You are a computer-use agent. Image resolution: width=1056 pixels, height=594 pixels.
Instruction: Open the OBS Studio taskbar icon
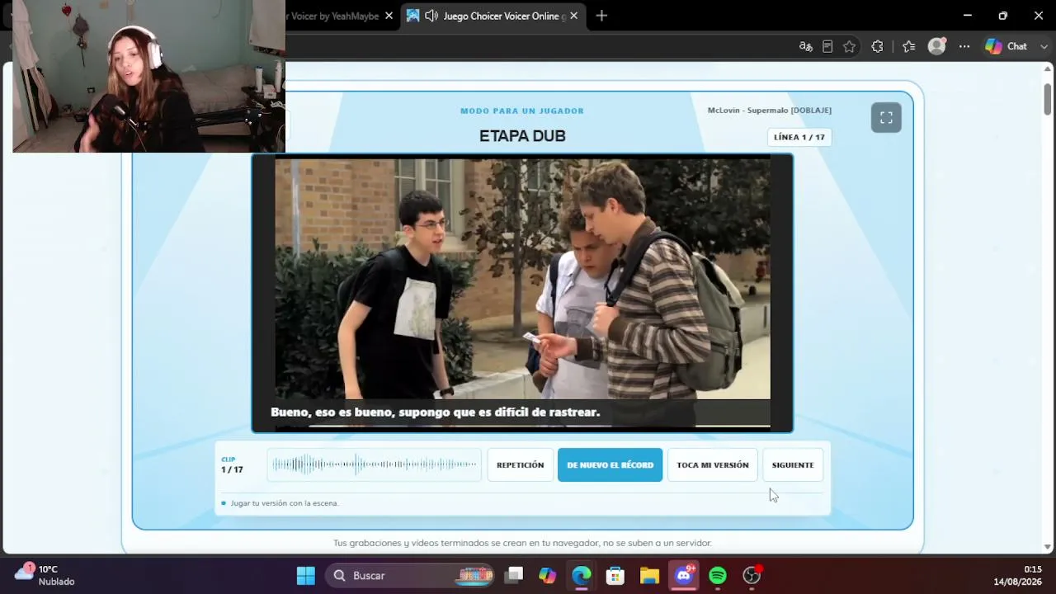tap(752, 575)
